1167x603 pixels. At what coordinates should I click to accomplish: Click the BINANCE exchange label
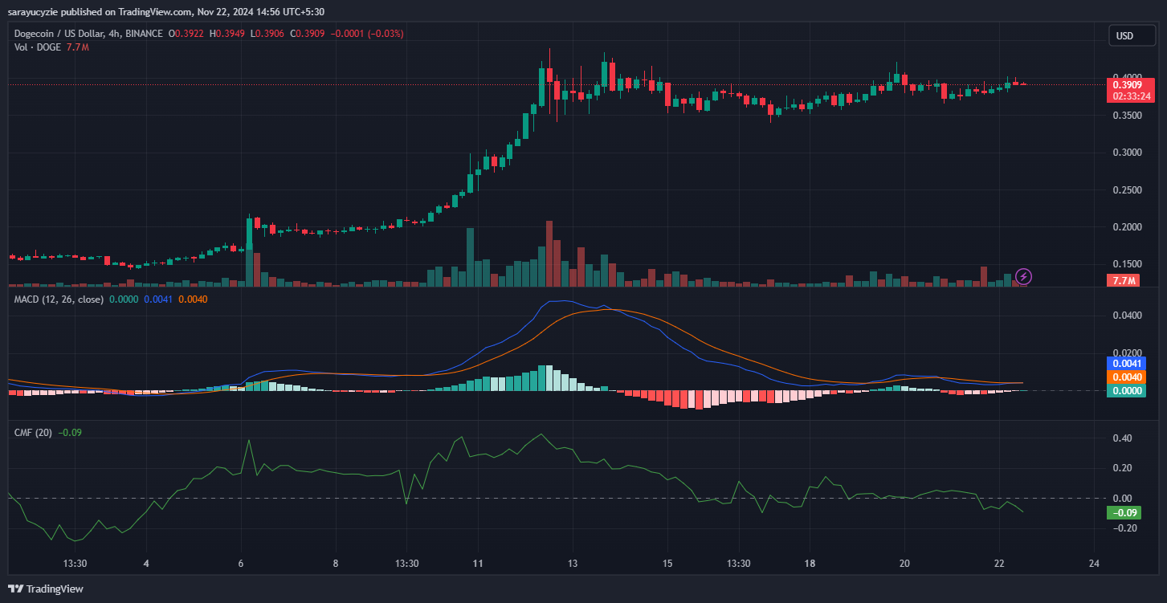[x=146, y=34]
